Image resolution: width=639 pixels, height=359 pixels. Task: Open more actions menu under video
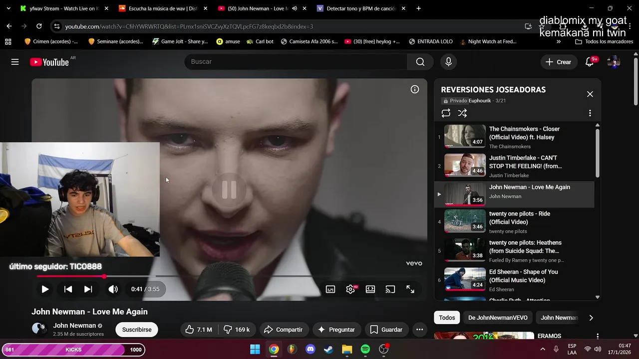[420, 330]
